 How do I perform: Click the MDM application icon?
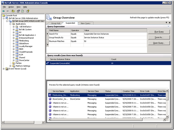click(17, 49)
